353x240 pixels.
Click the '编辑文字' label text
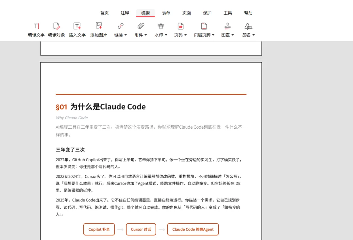pos(36,35)
